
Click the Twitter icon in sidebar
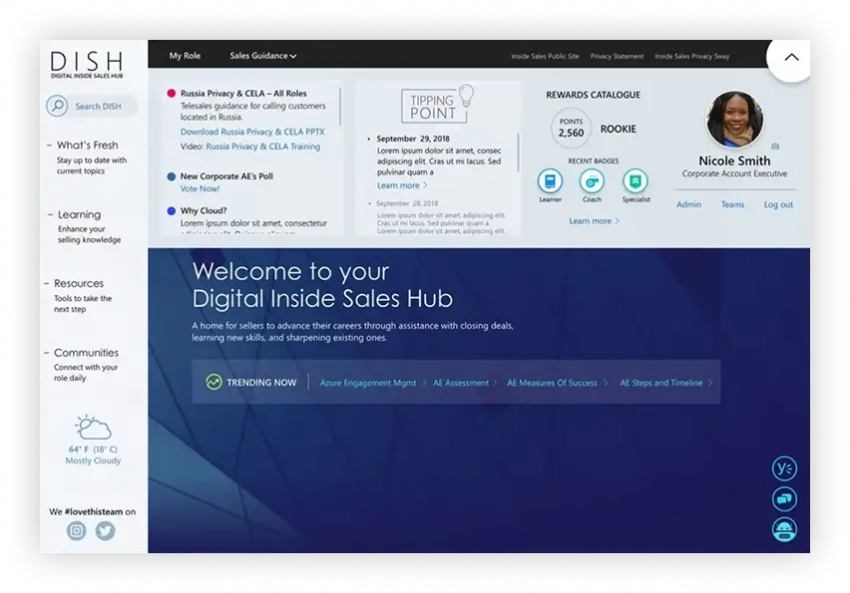pos(105,531)
